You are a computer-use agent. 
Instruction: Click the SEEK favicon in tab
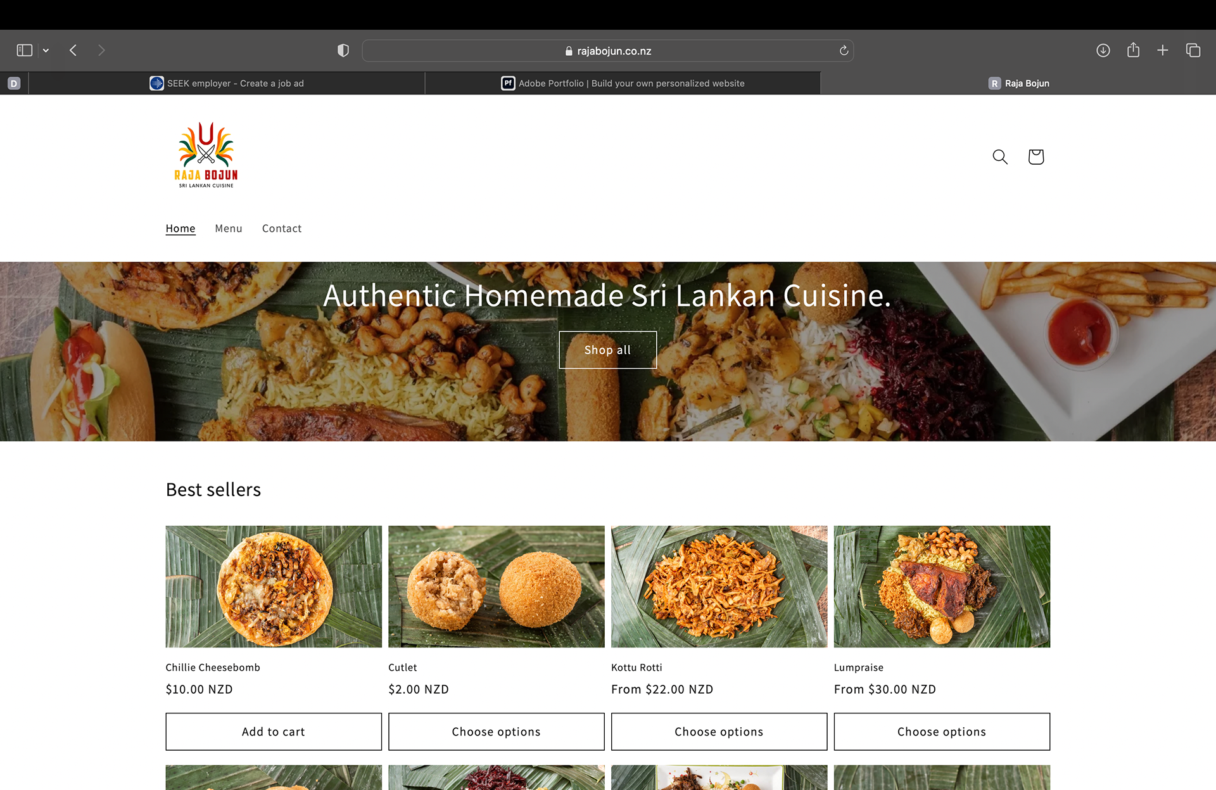click(156, 83)
